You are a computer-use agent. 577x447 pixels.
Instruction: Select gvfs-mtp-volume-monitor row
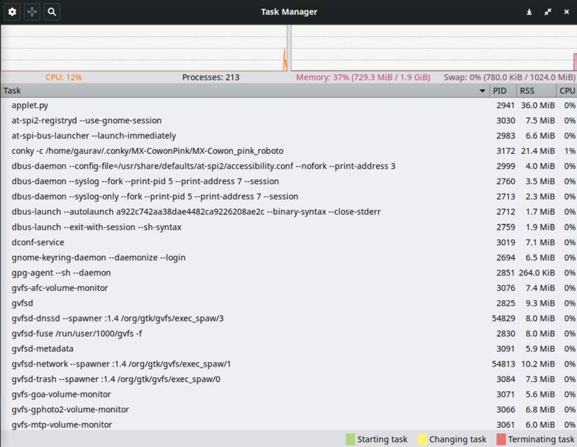tap(288, 424)
